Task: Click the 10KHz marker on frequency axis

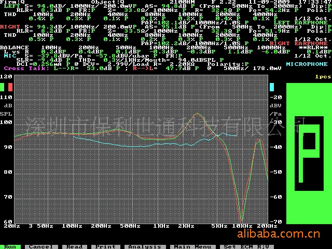Action: point(239,227)
